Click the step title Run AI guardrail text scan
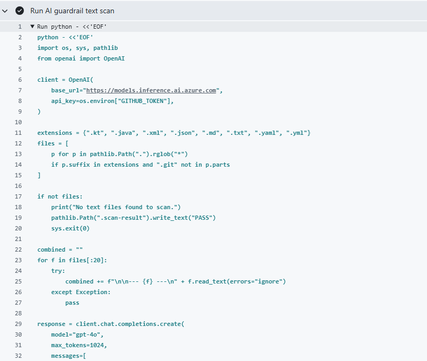The image size is (427, 361). pyautogui.click(x=72, y=11)
